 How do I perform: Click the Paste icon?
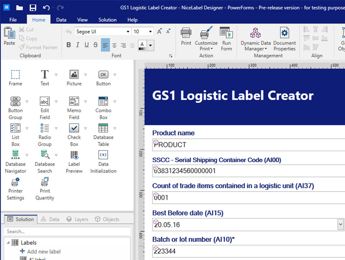(x=10, y=36)
